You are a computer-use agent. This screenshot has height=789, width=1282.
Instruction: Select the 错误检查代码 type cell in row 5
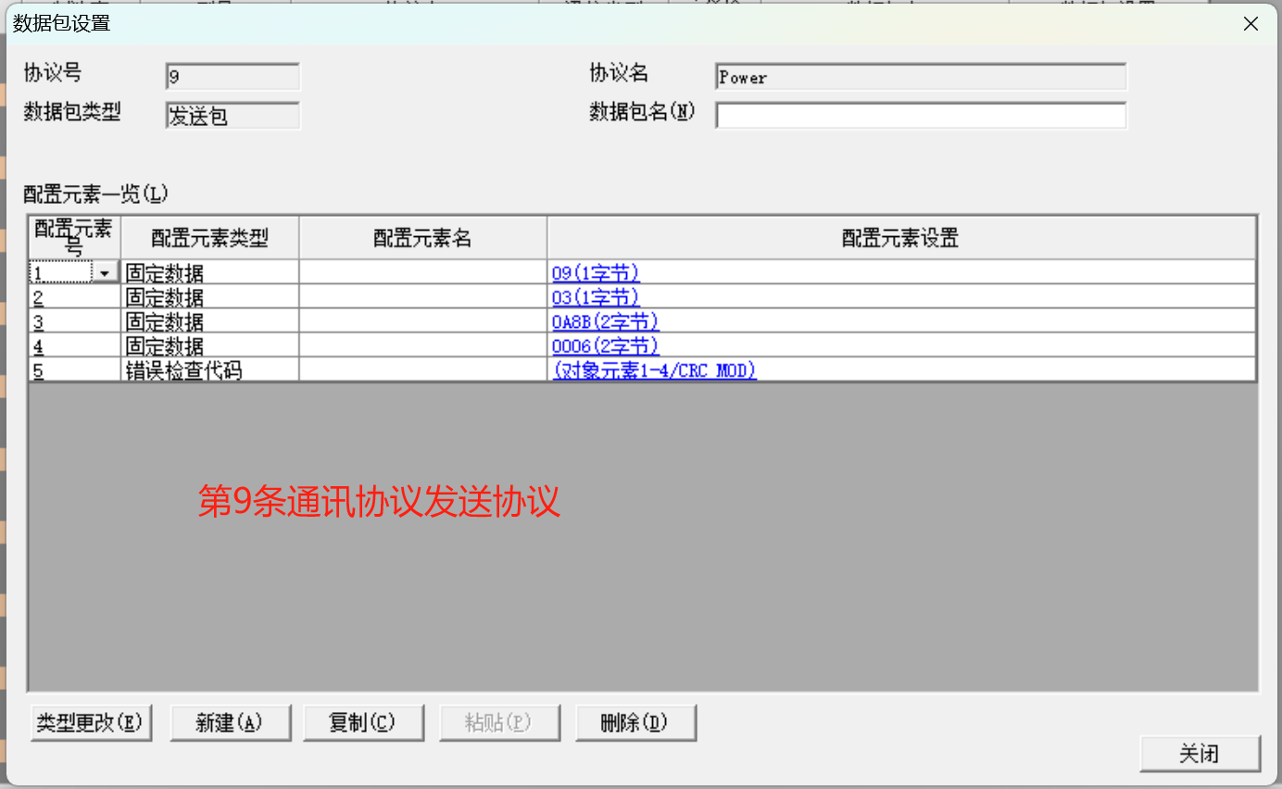click(209, 370)
